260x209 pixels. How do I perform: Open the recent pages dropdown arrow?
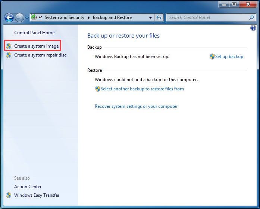point(27,18)
